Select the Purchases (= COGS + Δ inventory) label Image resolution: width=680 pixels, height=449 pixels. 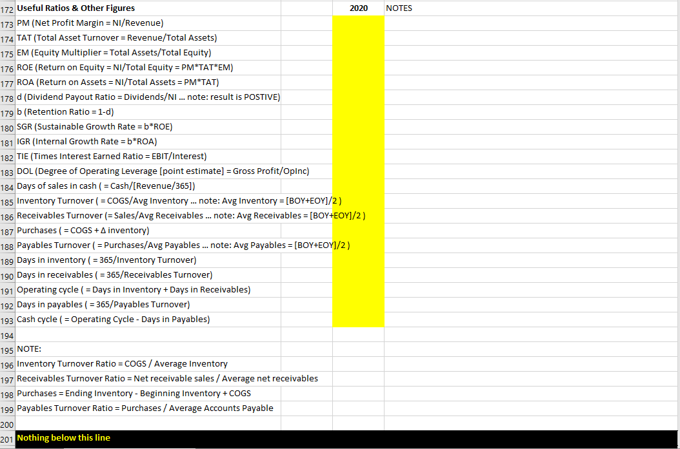83,231
